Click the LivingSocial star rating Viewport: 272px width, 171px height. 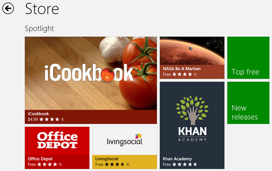coord(117,164)
